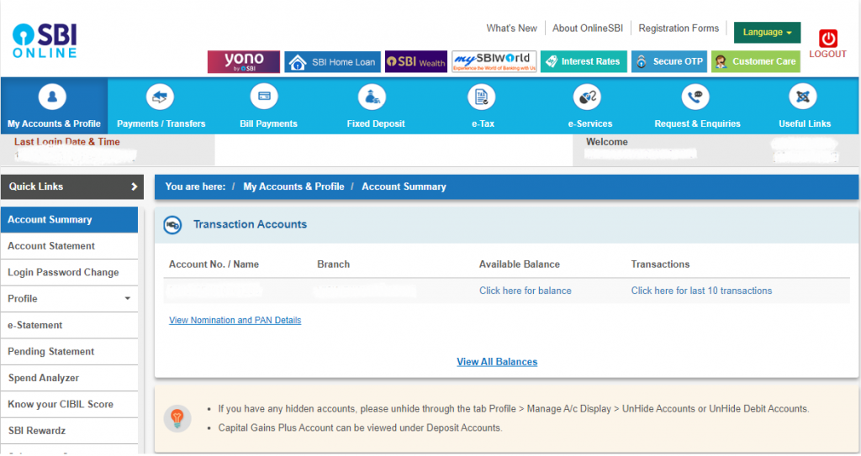Select Fixed Deposit menu label
Viewport: 861px width, 456px height.
pyautogui.click(x=376, y=124)
